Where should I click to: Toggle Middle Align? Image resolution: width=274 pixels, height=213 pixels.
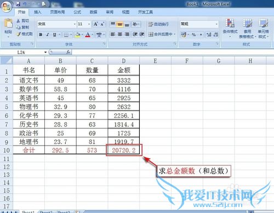(120, 24)
